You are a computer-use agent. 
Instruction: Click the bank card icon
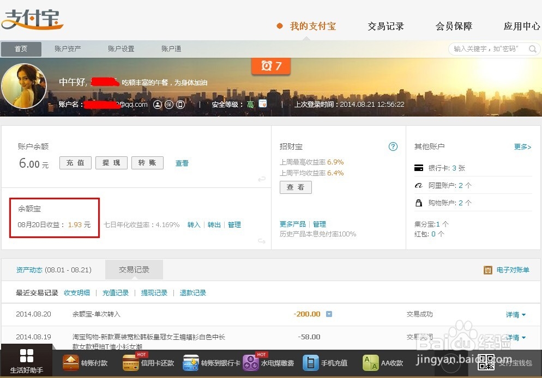pyautogui.click(x=419, y=168)
